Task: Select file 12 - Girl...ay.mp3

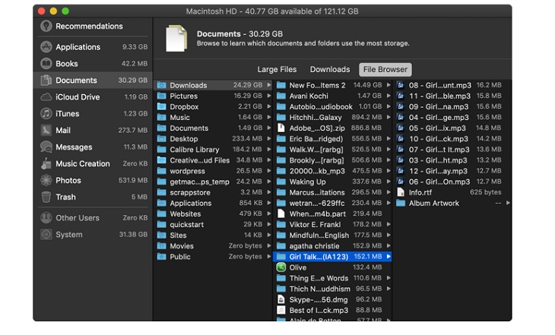Action: [452, 171]
